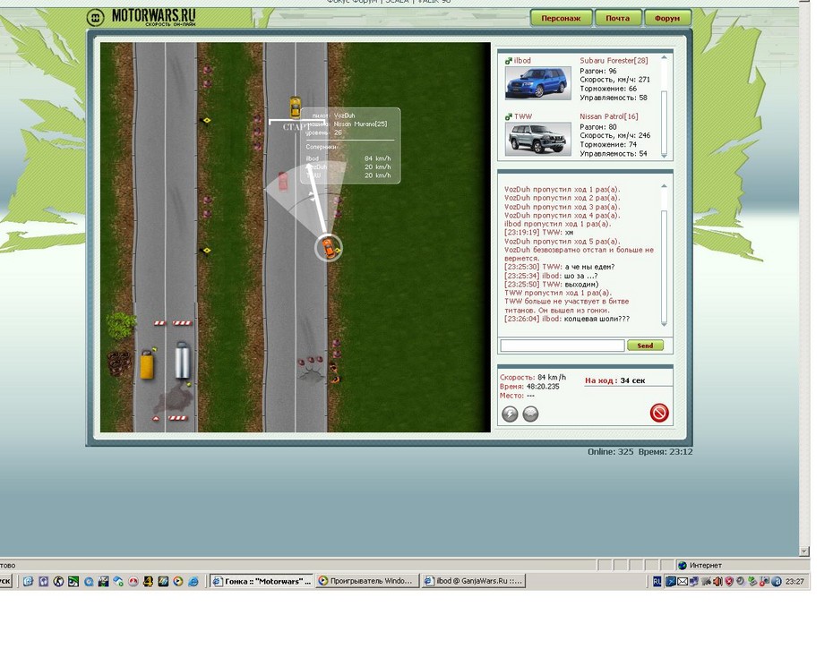Screen dimensions: 833x666
Task: Click the orange player car on the track
Action: [329, 248]
